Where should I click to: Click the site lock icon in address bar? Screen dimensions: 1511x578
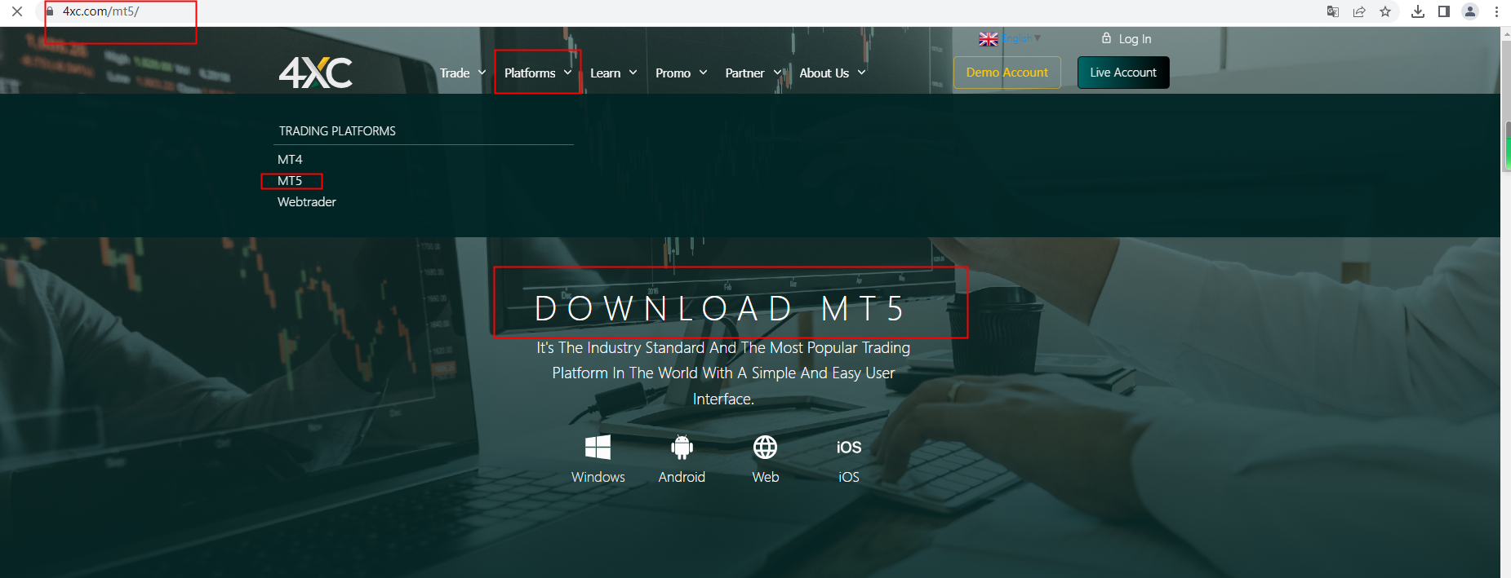point(50,11)
